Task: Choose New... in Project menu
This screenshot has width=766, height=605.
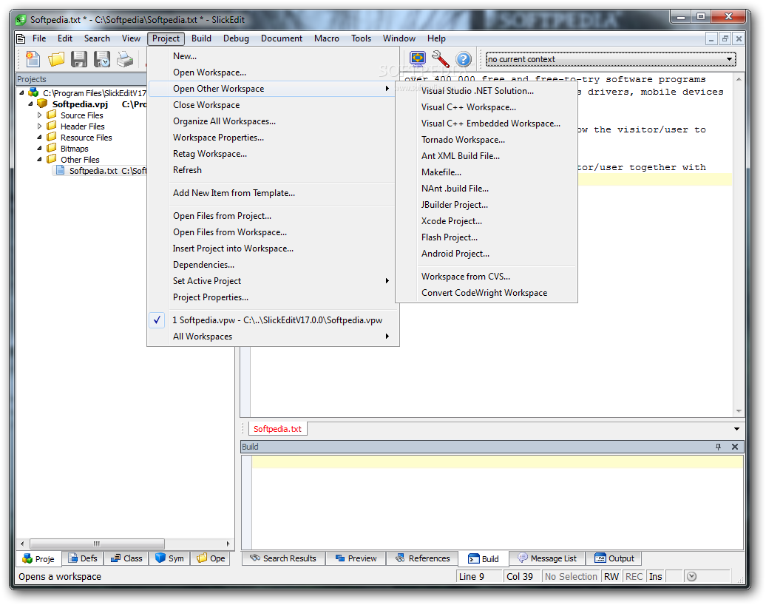Action: pyautogui.click(x=273, y=56)
